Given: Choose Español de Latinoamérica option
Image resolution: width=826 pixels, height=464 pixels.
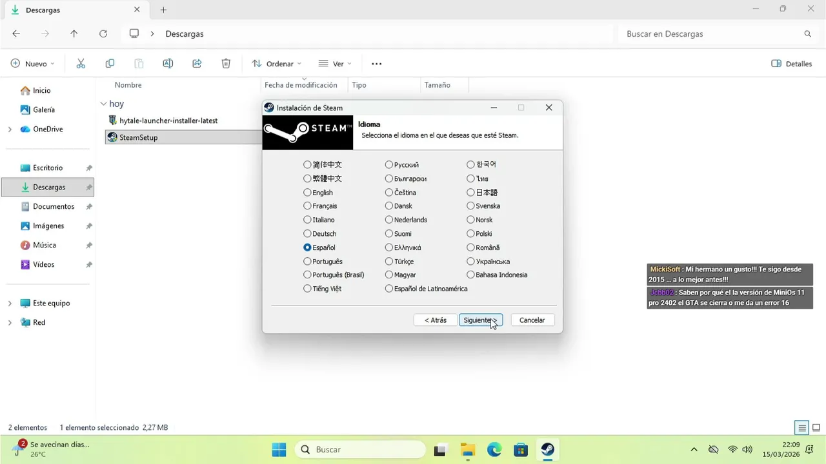Looking at the screenshot, I should click(388, 289).
